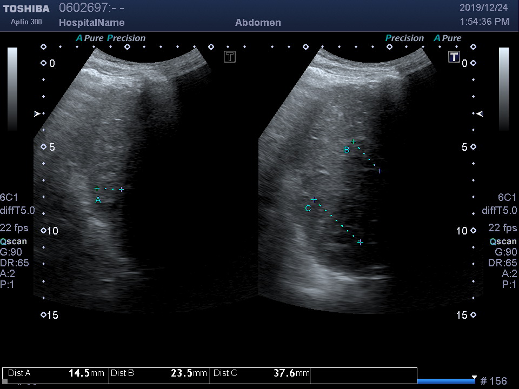
Task: Click the upper-left caliper of measurement C
Action: click(314, 199)
